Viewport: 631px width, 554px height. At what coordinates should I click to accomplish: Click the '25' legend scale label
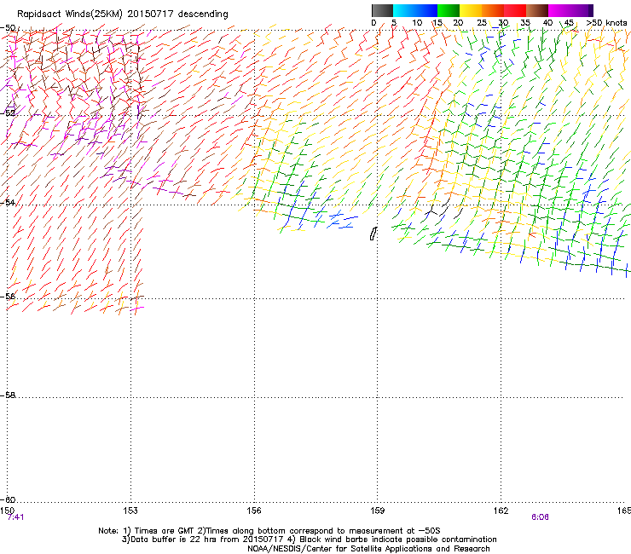tap(482, 23)
